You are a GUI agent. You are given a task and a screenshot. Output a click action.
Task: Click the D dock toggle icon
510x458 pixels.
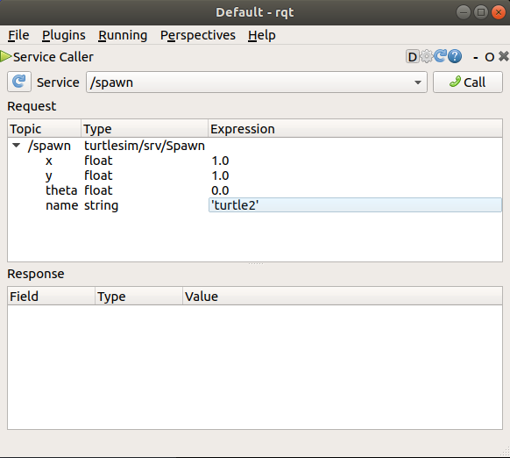[x=412, y=57]
